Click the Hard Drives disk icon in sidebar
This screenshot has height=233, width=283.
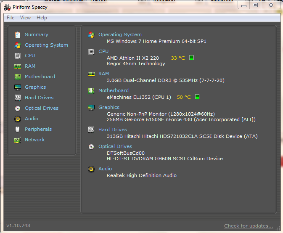tap(18, 98)
